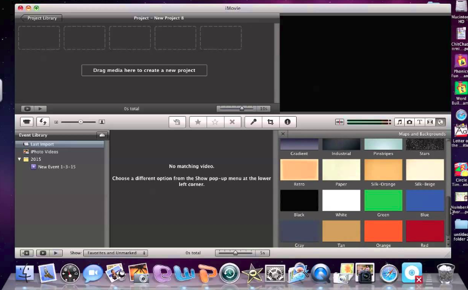Screen dimensions: 468x290
Task: Adjust the event thumbnail zoom slider (5s)
Action: point(236,253)
